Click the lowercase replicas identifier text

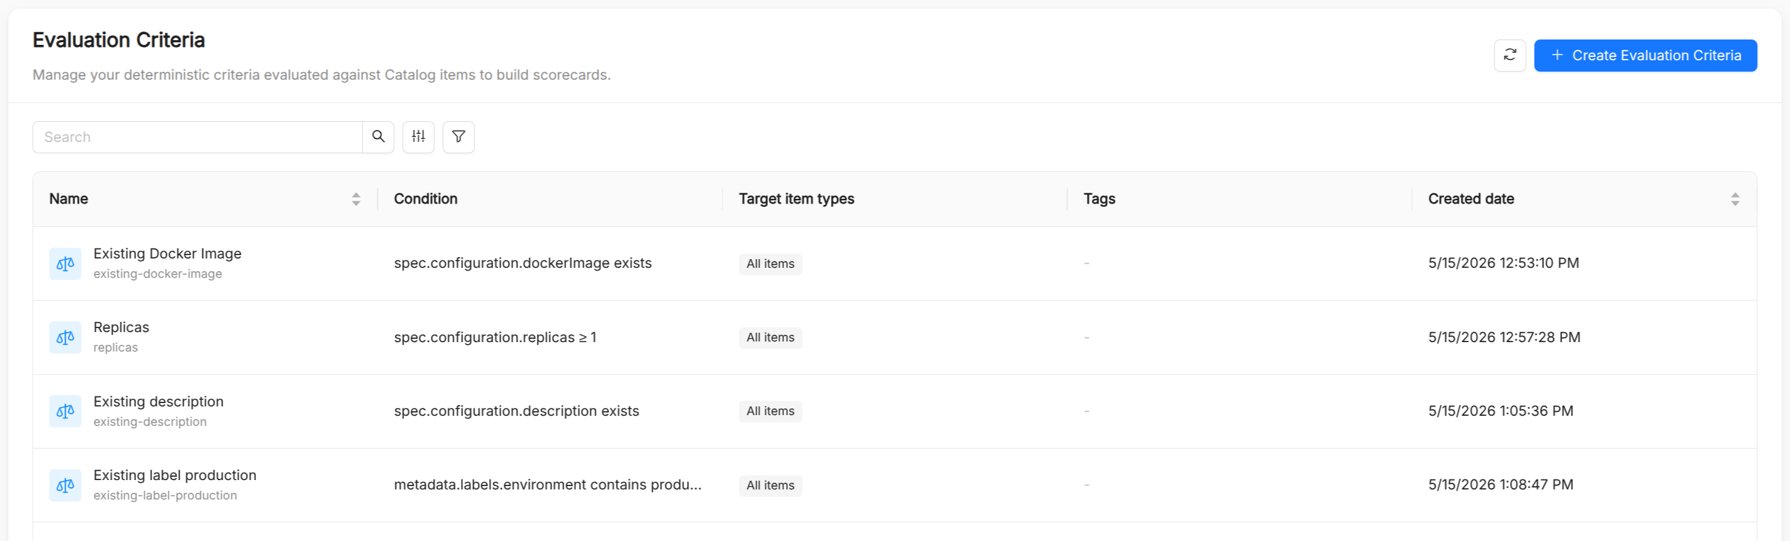(115, 347)
